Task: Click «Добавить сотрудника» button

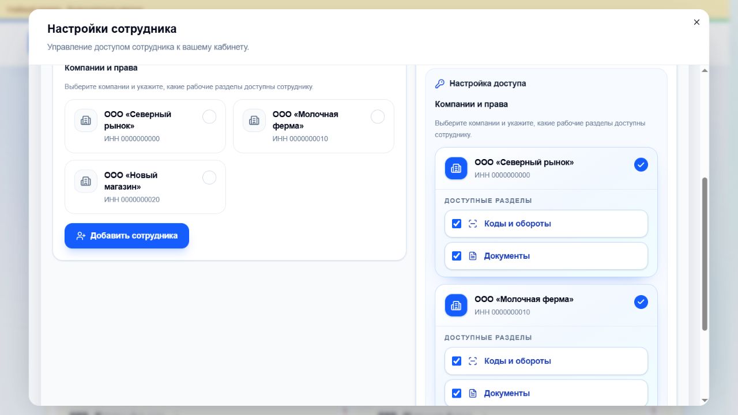Action: 127,236
